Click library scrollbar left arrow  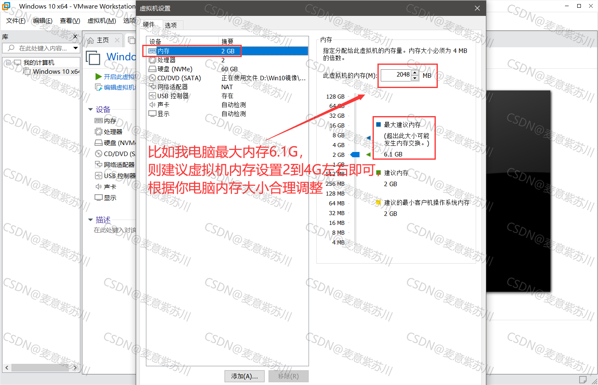tap(7, 367)
